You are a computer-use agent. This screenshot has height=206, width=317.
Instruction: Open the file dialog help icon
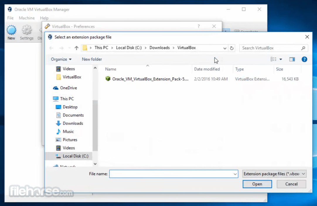point(304,59)
